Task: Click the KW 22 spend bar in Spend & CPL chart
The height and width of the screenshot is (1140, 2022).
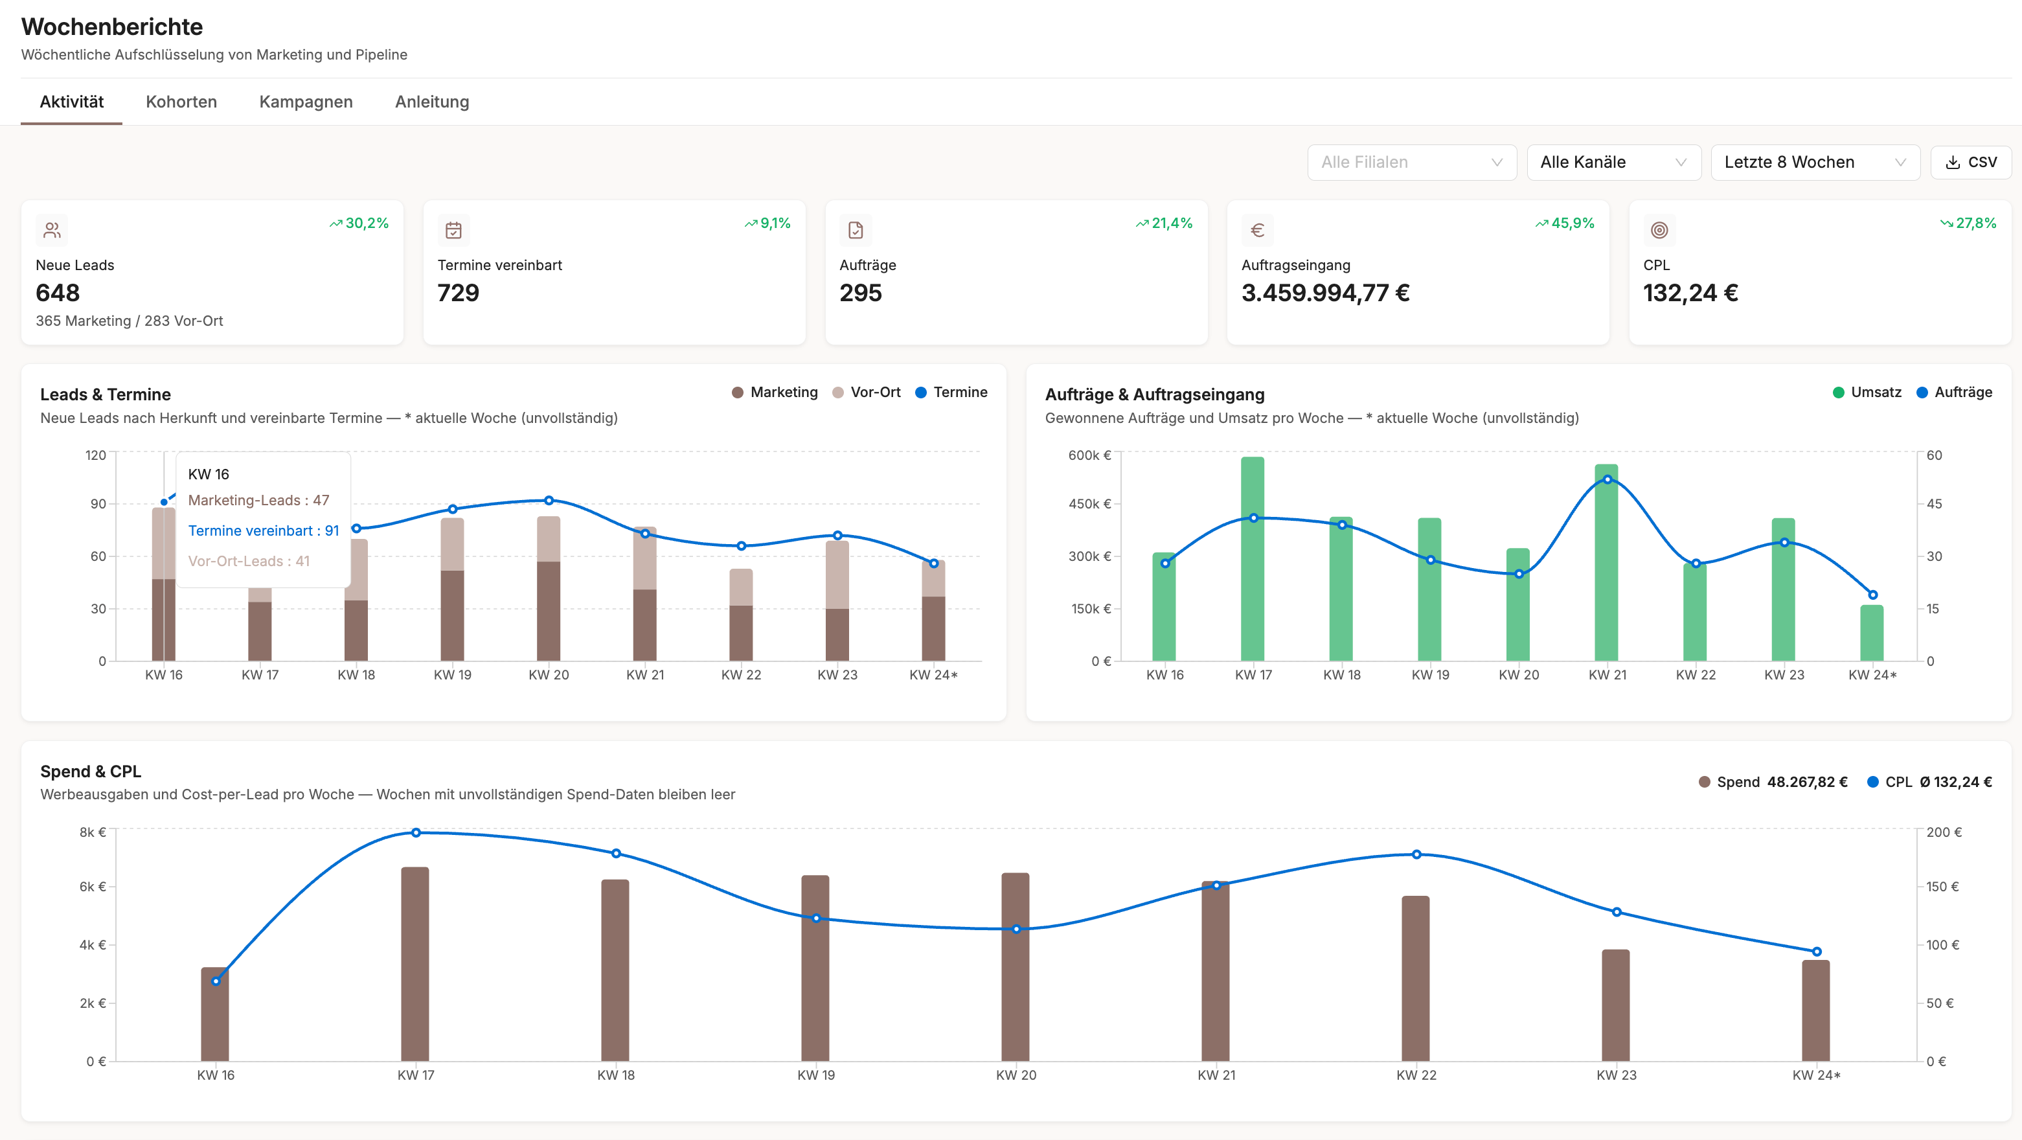Action: [1416, 978]
